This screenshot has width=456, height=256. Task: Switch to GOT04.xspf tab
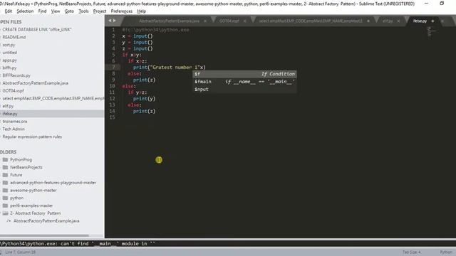[229, 21]
